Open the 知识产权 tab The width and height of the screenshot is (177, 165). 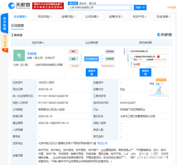pos(139,17)
